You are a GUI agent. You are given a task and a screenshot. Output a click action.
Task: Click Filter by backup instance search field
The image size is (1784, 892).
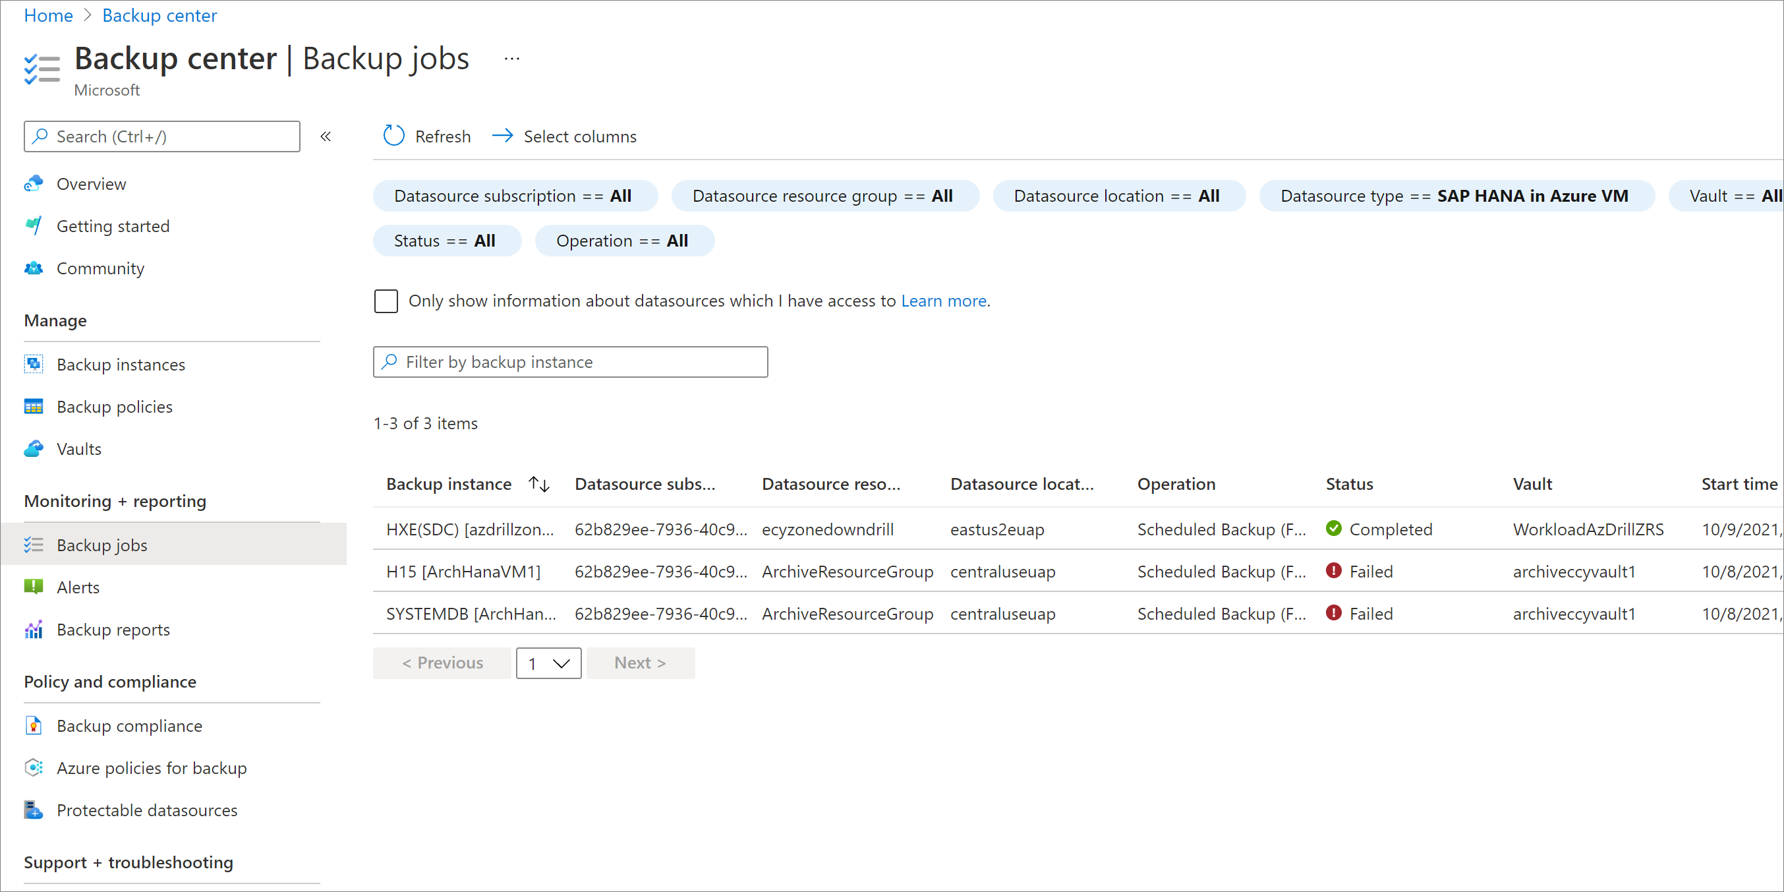point(570,362)
